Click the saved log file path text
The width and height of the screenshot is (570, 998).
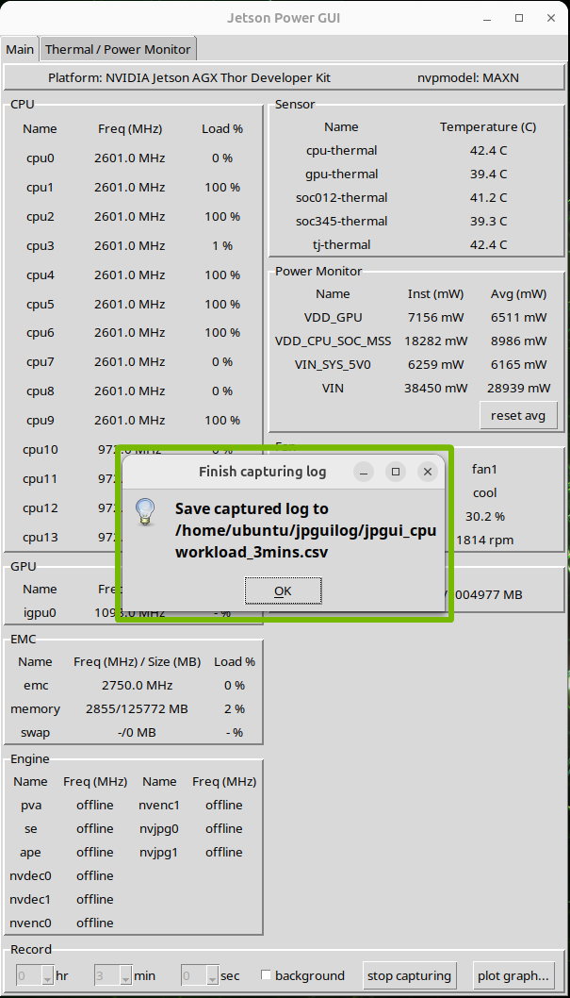305,530
